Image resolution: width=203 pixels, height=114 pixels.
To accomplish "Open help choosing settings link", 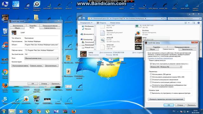I will (160, 58).
